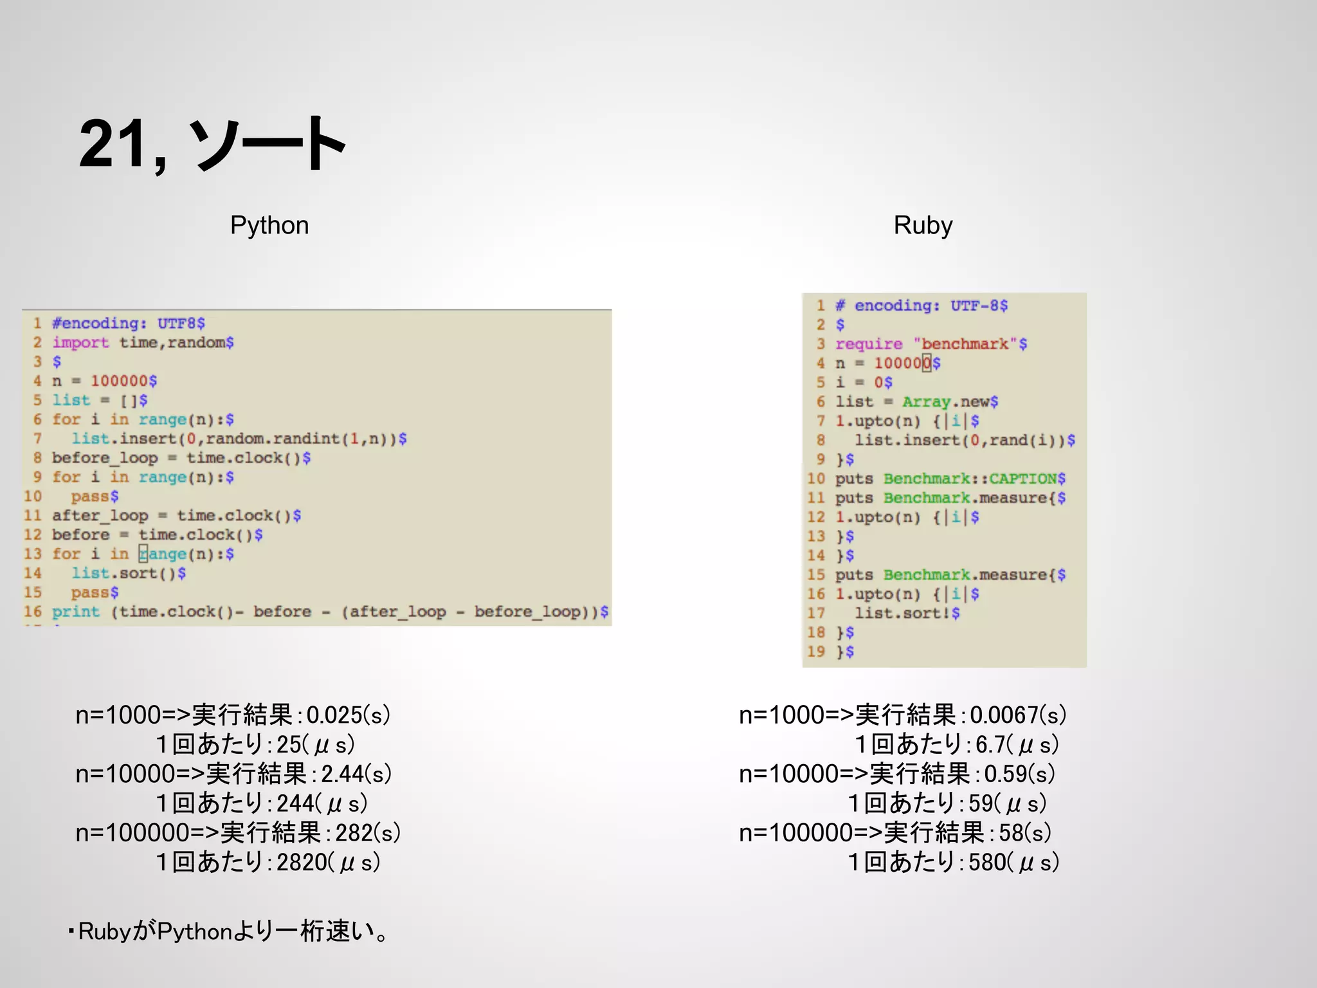1317x988 pixels.
Task: Click Ruby line "list.insert(0,rand(i))"
Action: (x=965, y=440)
